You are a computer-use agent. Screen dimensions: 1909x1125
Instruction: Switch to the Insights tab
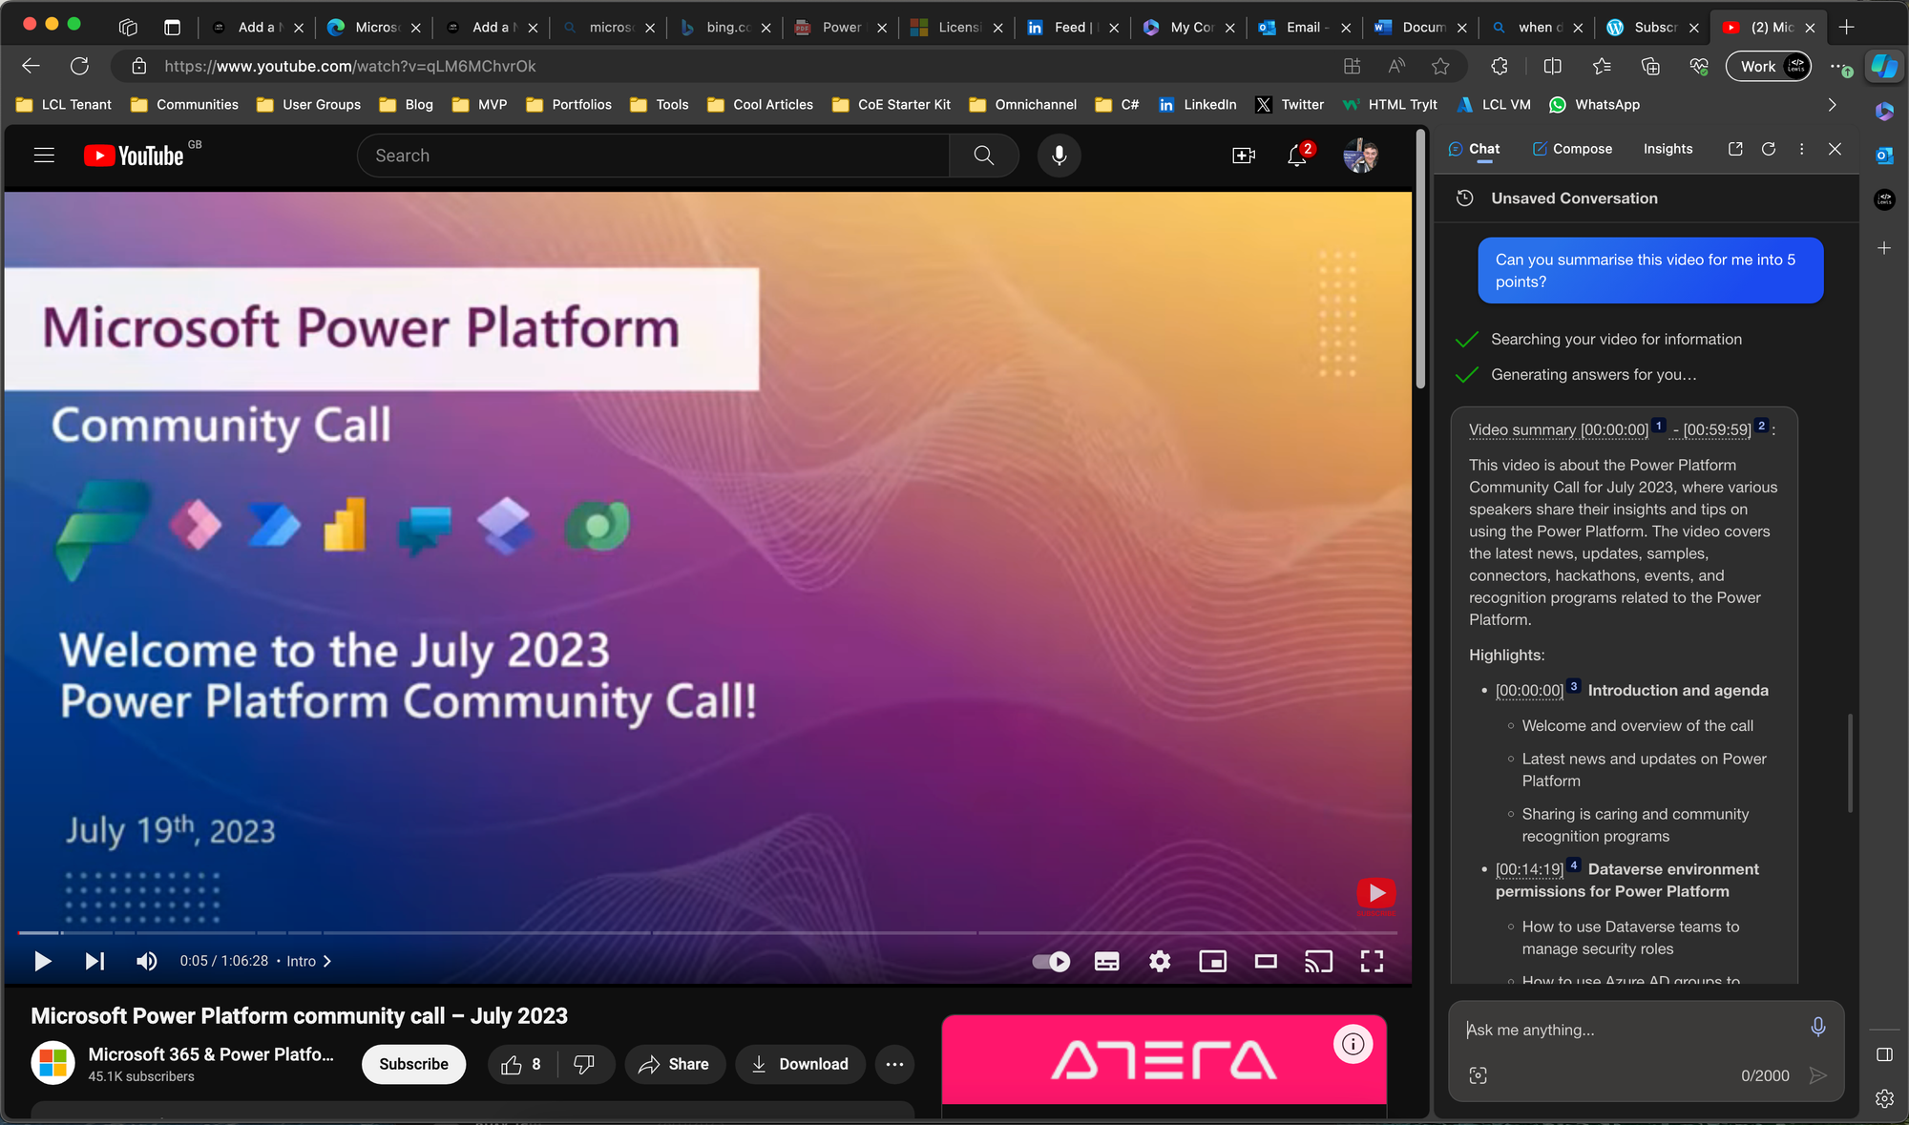pyautogui.click(x=1668, y=149)
